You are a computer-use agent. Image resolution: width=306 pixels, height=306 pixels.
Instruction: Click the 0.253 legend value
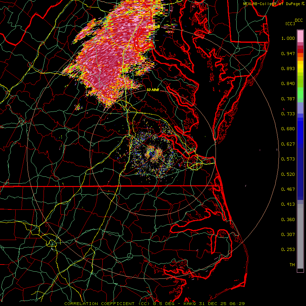[x=288, y=250]
